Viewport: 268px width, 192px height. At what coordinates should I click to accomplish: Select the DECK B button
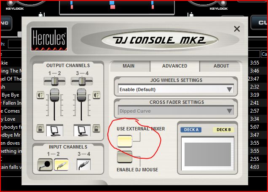[x=224, y=130]
